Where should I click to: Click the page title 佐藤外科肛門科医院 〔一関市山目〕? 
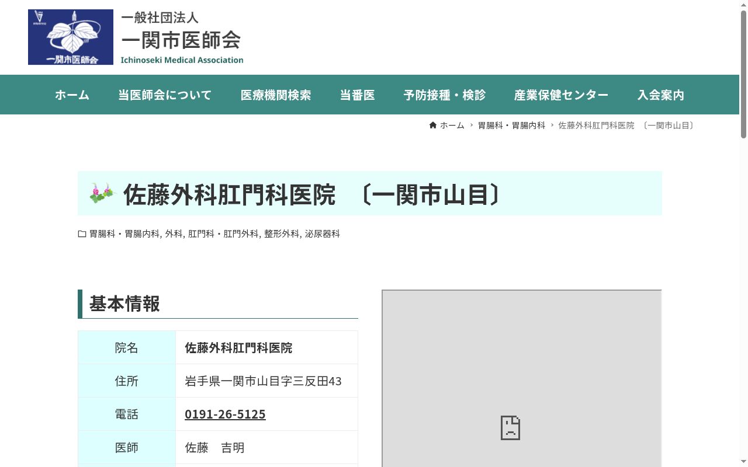[313, 194]
